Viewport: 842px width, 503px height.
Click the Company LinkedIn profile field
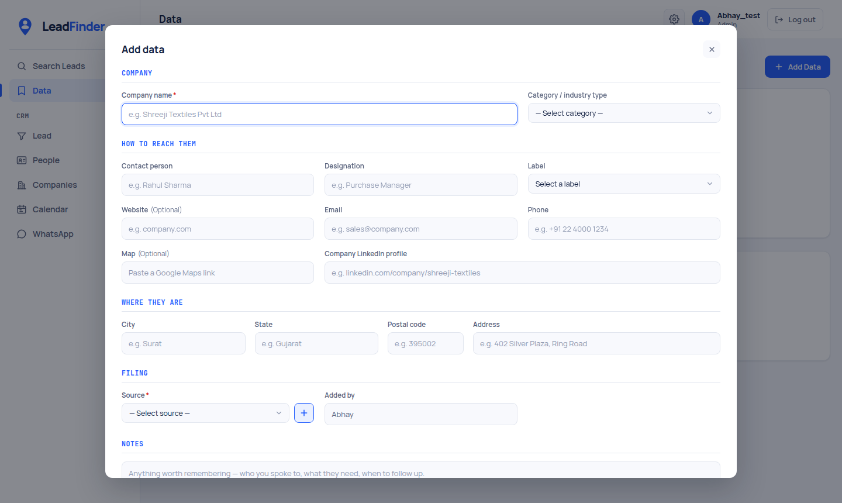click(522, 273)
